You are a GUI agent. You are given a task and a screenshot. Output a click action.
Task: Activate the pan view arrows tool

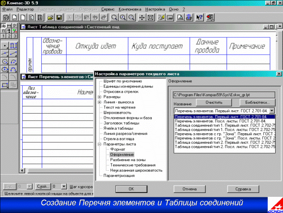[142, 17]
